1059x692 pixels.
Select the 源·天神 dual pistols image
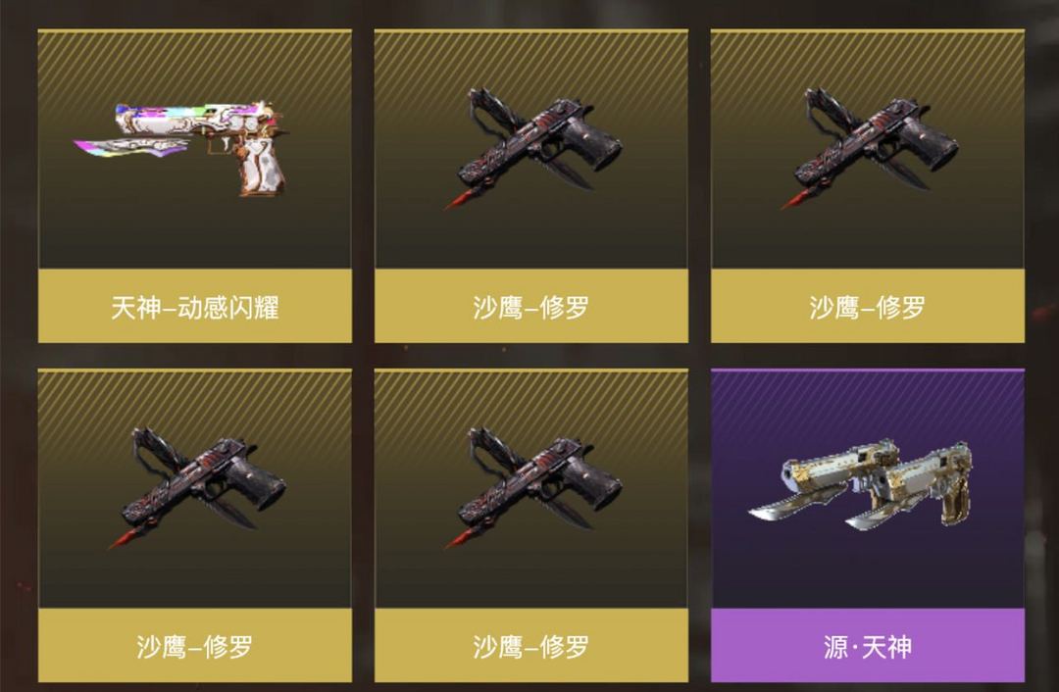click(862, 484)
